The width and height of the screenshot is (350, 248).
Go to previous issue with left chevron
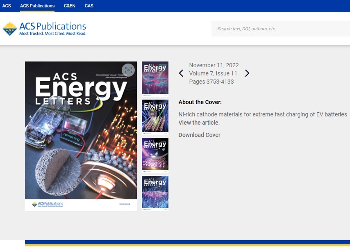[181, 73]
